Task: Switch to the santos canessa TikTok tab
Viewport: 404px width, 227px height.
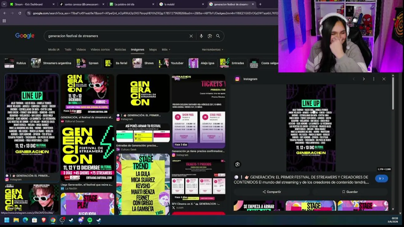Action: point(82,4)
